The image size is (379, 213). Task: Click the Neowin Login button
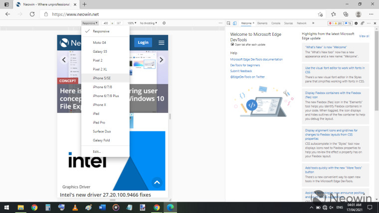pos(143,42)
